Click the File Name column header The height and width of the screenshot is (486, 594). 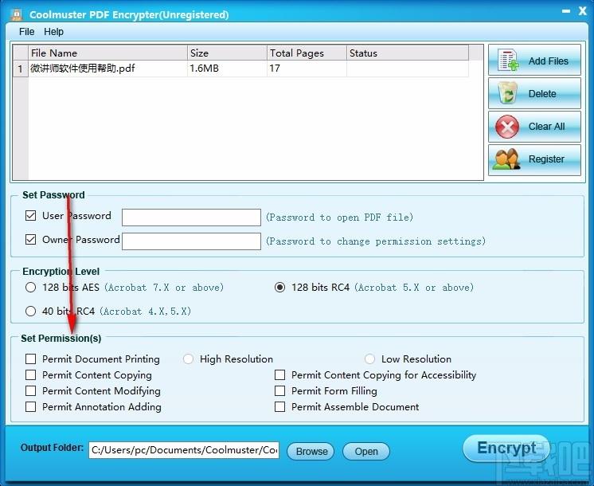click(107, 53)
